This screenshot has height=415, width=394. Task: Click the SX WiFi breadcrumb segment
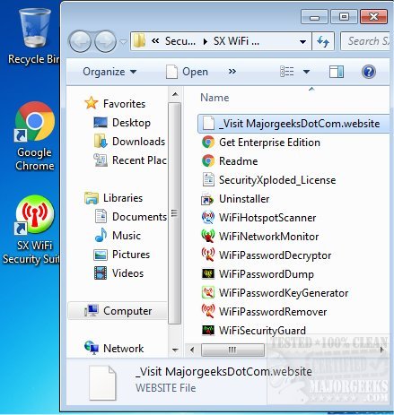click(x=236, y=41)
